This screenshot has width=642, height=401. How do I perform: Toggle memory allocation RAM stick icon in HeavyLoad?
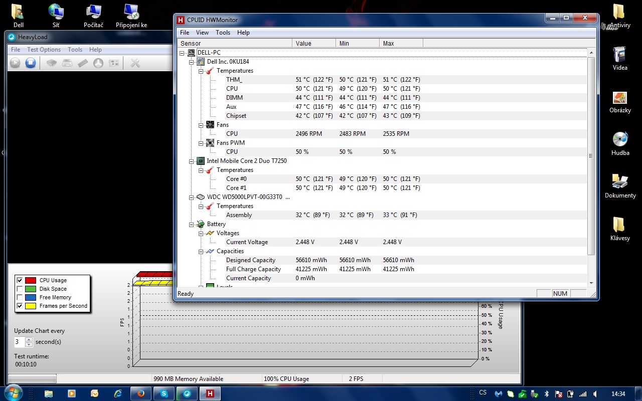83,63
